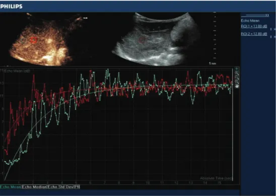Click the plus icon atop the graph toolbar
This screenshot has height=196, width=276.
pyautogui.click(x=237, y=69)
